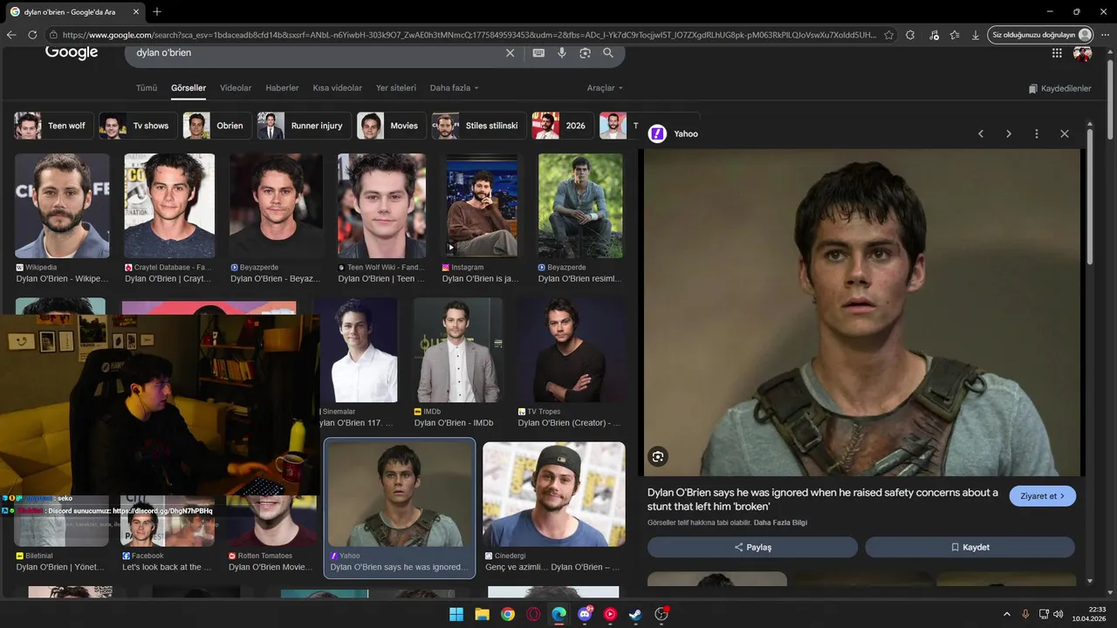Expand the Daha fazla search tabs dropdown
1117x628 pixels.
pos(454,88)
